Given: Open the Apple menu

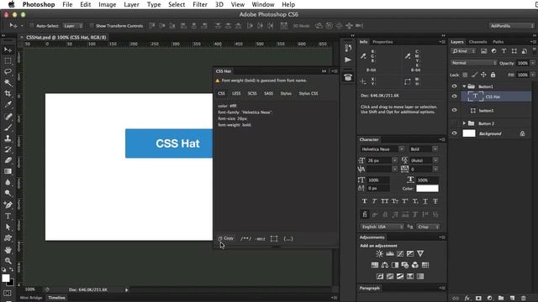Looking at the screenshot, I should [11, 4].
